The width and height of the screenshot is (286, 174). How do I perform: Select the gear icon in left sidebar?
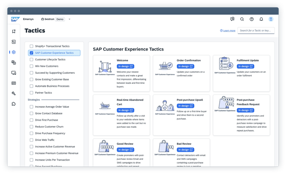(x=14, y=52)
